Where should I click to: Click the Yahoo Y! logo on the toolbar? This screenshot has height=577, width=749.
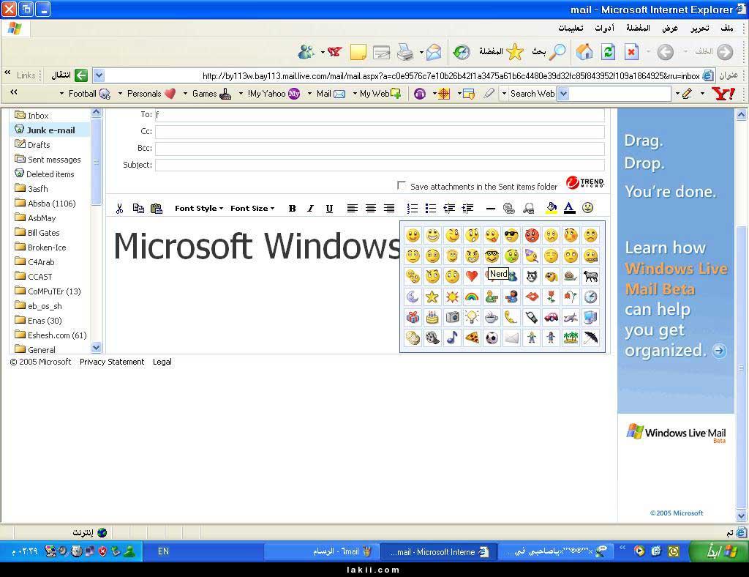pos(723,94)
